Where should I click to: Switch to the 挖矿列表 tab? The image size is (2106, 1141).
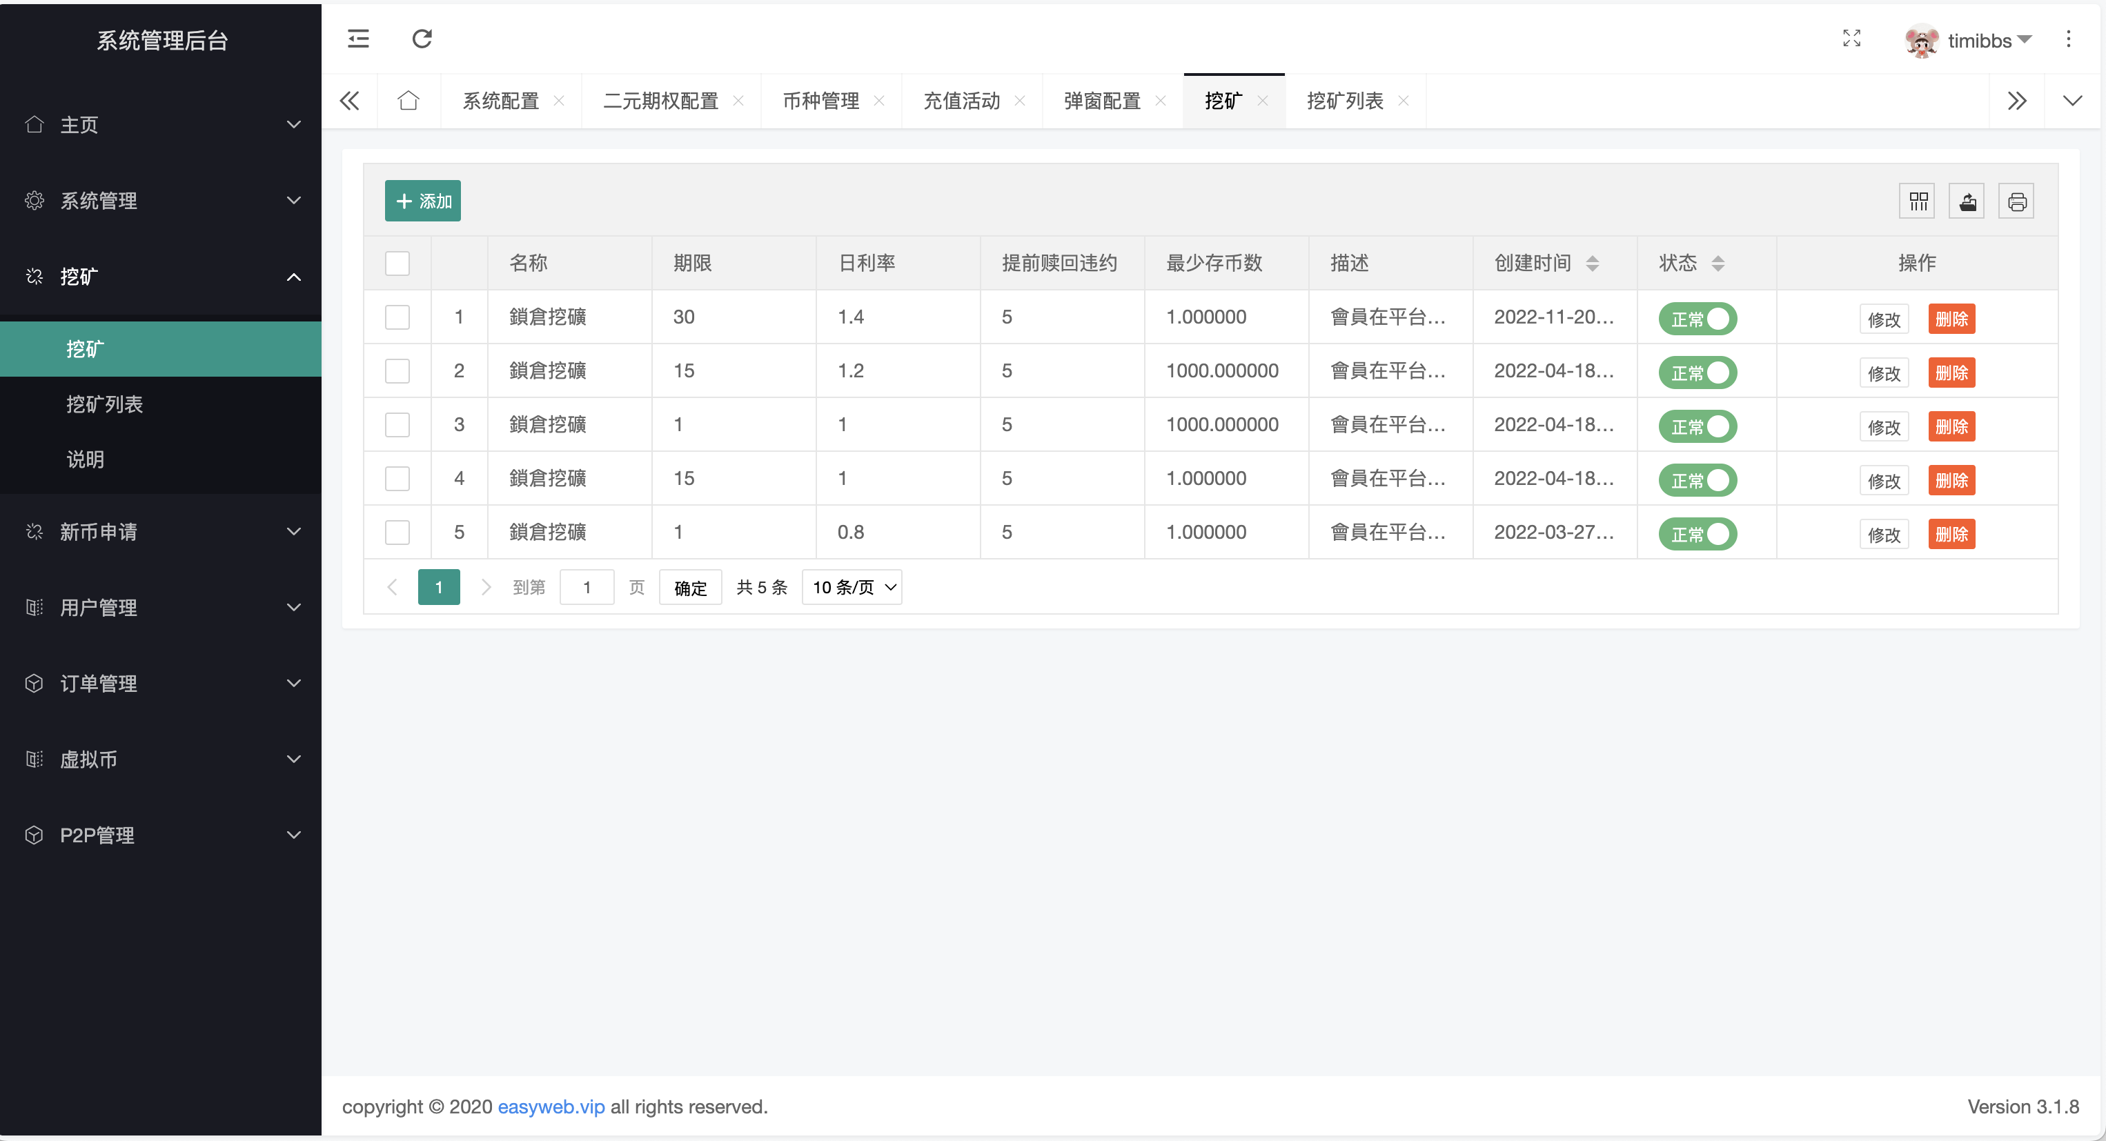(x=1346, y=100)
